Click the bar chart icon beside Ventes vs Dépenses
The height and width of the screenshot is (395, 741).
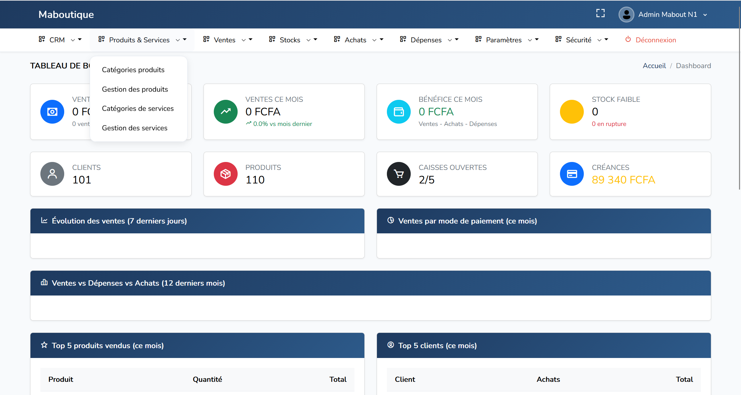coord(44,283)
